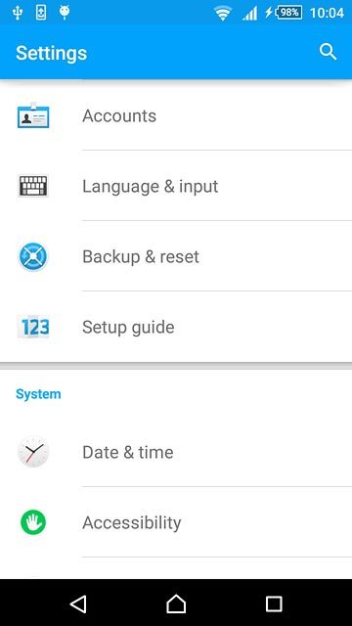Click the Wi-Fi status bar icon
Viewport: 352px width, 626px height.
(x=223, y=13)
